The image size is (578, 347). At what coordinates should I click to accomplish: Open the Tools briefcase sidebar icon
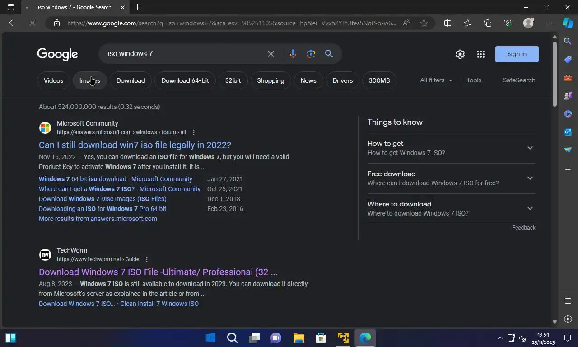[x=568, y=78]
